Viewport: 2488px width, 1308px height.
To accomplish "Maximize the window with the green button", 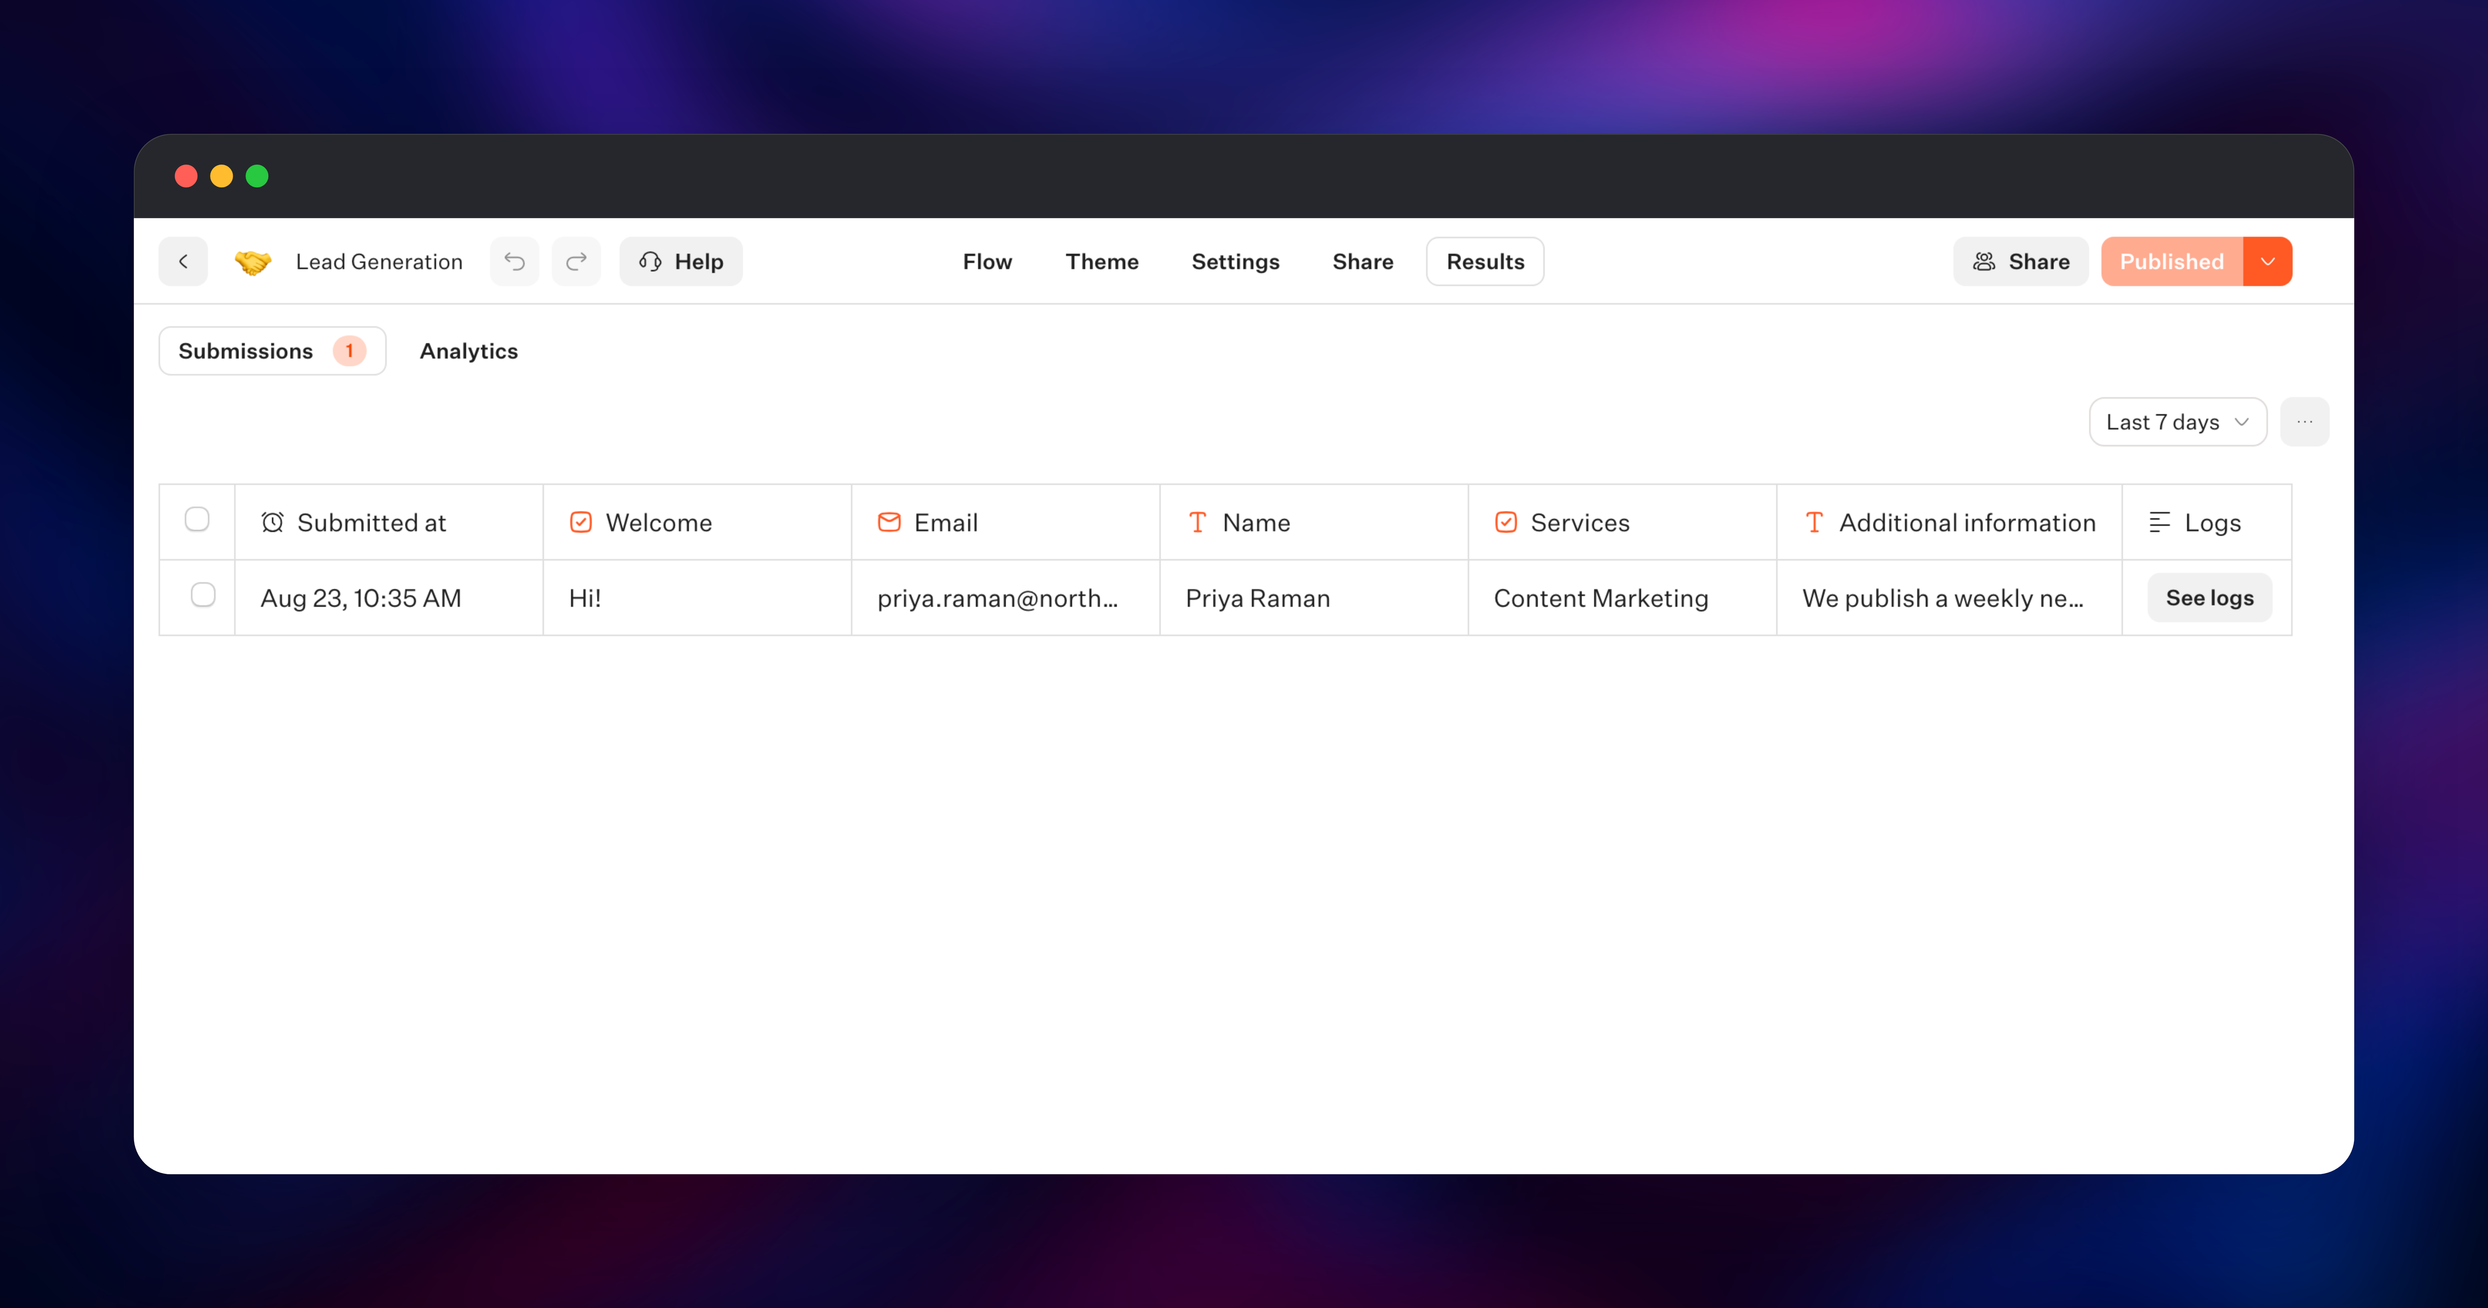I will [257, 176].
